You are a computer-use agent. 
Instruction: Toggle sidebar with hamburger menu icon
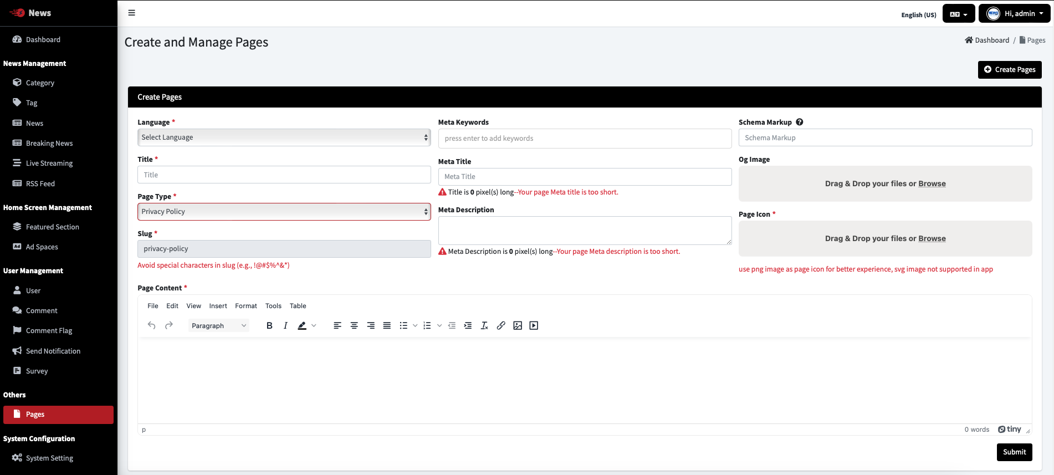tap(132, 13)
